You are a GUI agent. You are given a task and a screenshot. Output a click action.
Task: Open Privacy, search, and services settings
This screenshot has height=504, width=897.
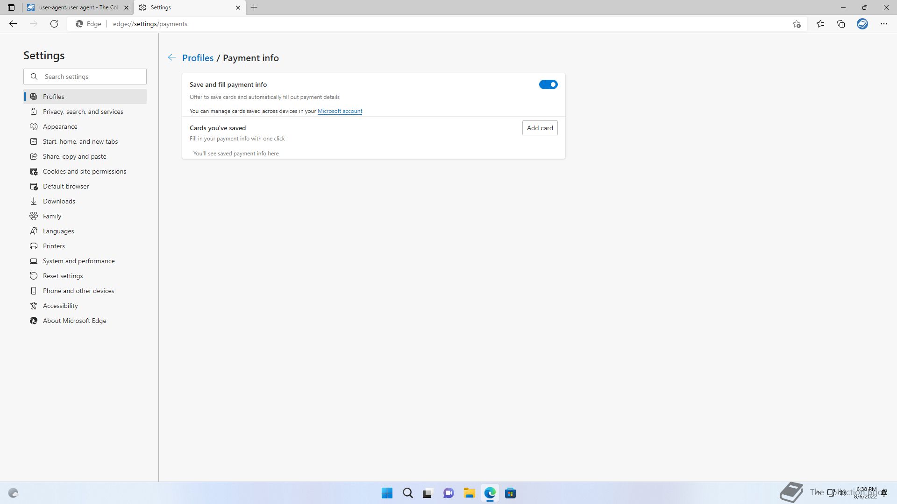point(85,112)
